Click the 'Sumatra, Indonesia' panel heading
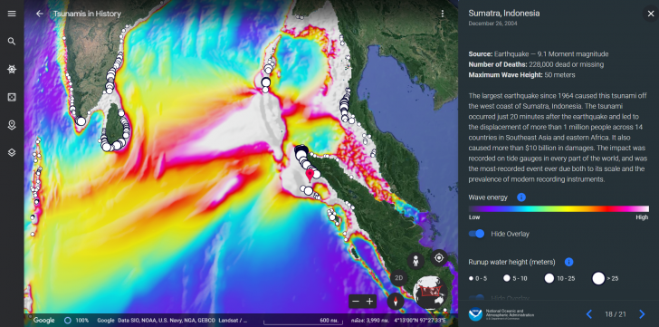This screenshot has width=659, height=327. click(x=504, y=13)
